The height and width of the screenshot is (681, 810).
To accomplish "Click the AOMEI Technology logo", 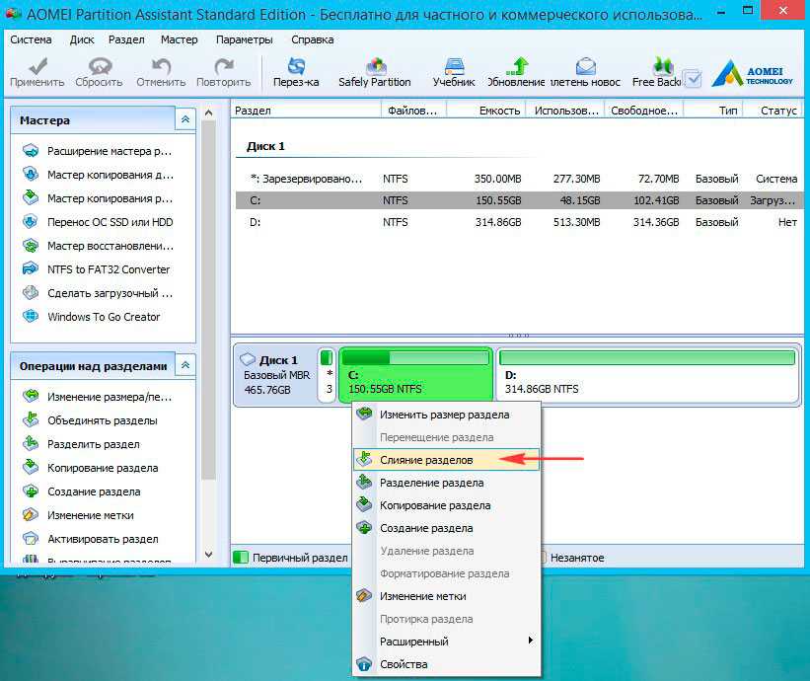I will coord(752,73).
